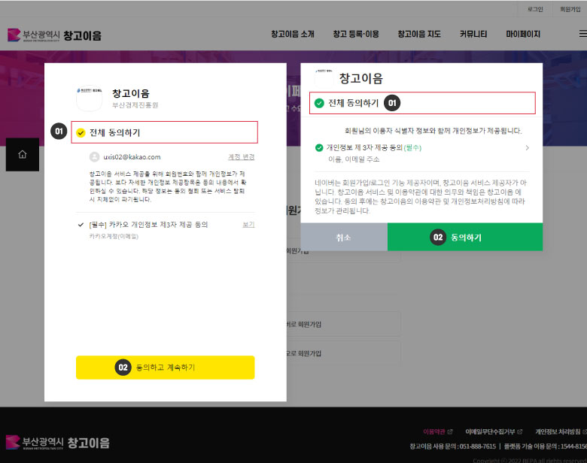Click uxis02@kakao.com account text
Viewport: 587px width, 463px height.
point(132,157)
